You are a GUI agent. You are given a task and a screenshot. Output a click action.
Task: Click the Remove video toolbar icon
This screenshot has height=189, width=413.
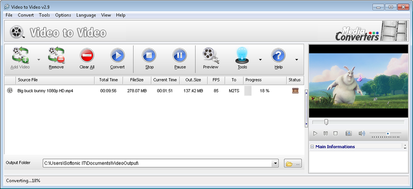56,56
